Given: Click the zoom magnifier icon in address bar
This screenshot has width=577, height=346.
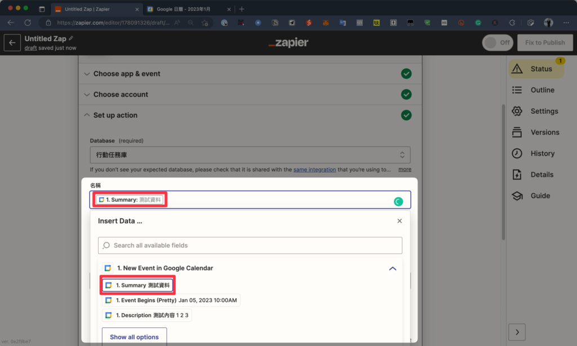Looking at the screenshot, I should [x=190, y=23].
